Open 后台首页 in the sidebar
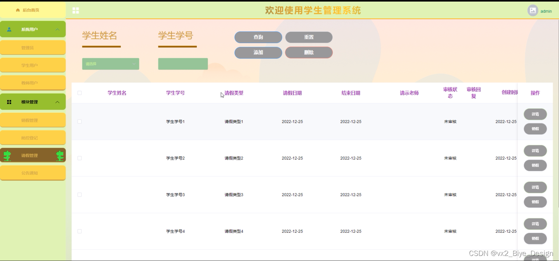This screenshot has width=559, height=261. [33, 10]
